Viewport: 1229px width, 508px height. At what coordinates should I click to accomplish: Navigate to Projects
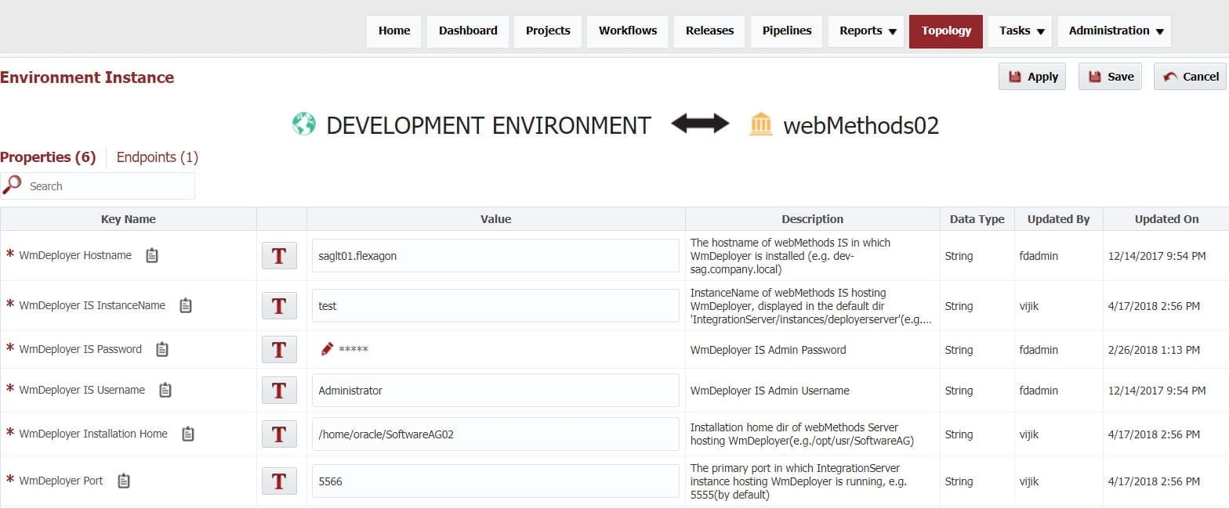click(548, 31)
